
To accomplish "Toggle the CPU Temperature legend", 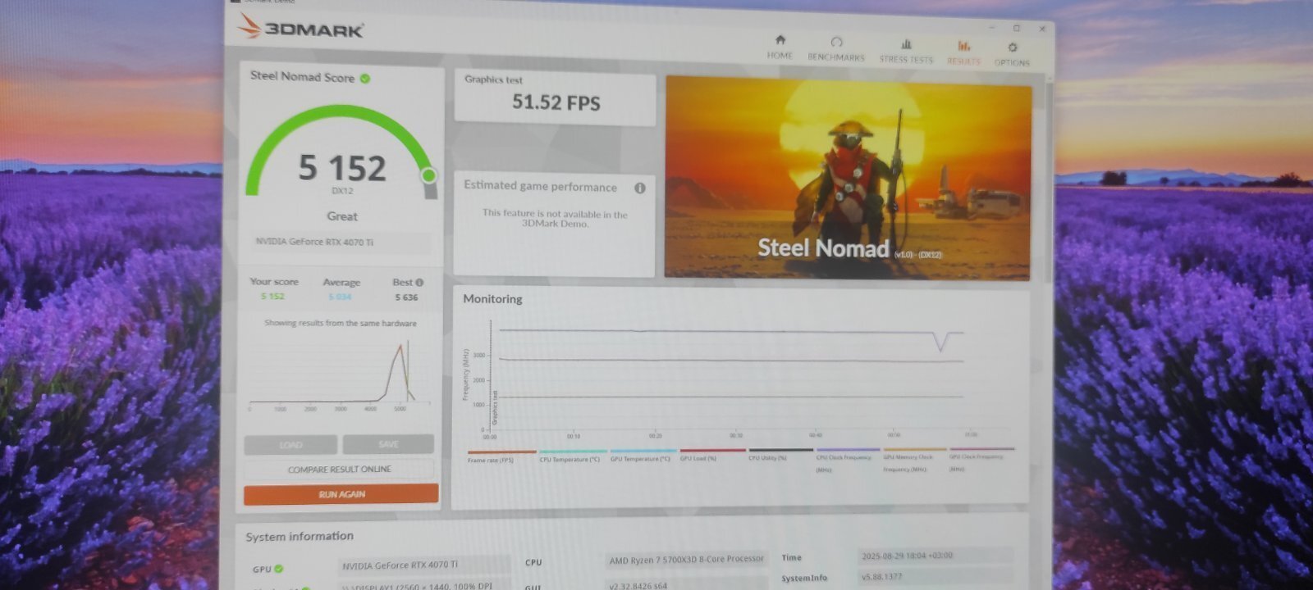I will point(572,456).
